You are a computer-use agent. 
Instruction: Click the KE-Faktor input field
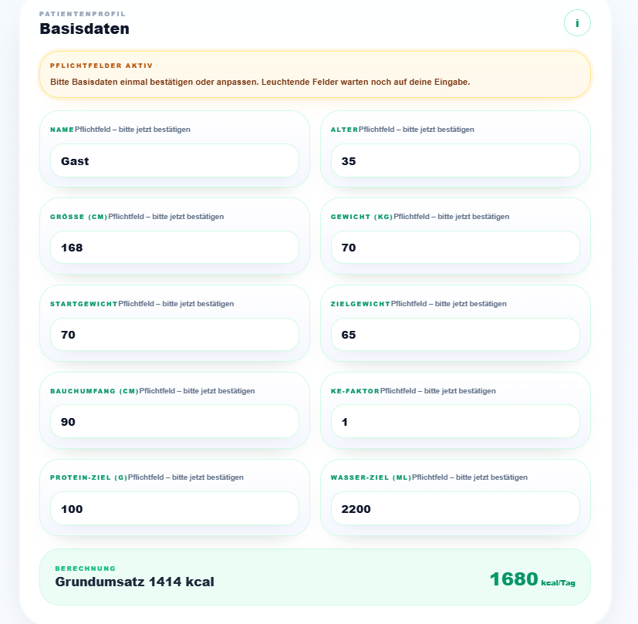tap(455, 421)
